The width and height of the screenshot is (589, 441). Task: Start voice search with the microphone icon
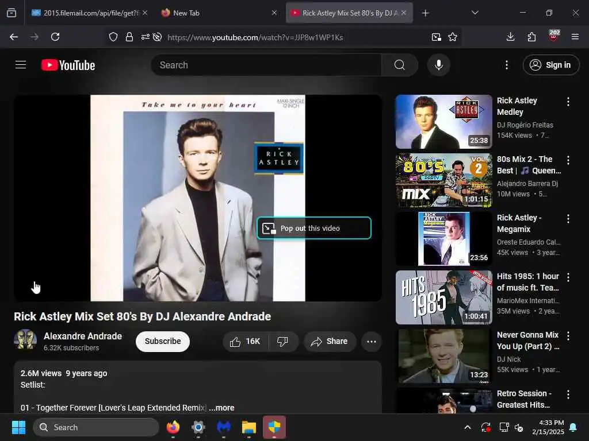pos(438,65)
